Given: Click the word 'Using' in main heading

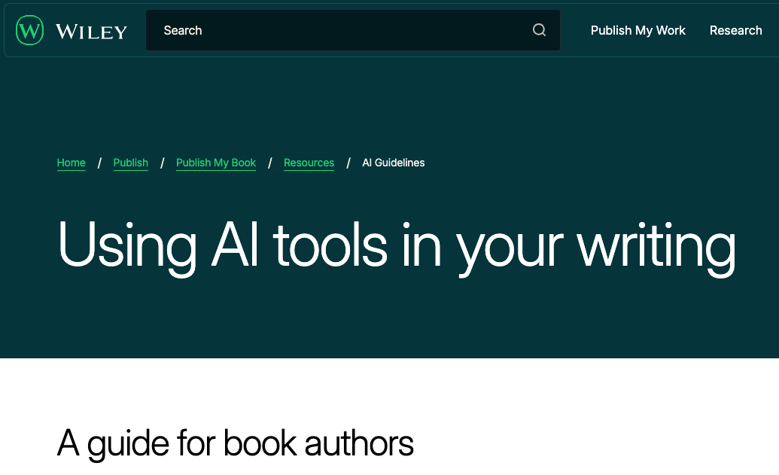Looking at the screenshot, I should (126, 246).
